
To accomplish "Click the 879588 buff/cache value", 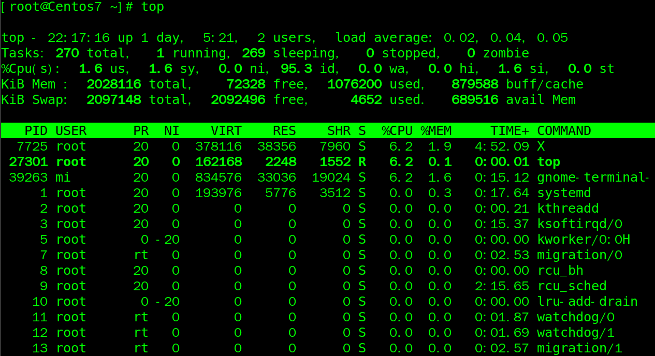I will [475, 84].
